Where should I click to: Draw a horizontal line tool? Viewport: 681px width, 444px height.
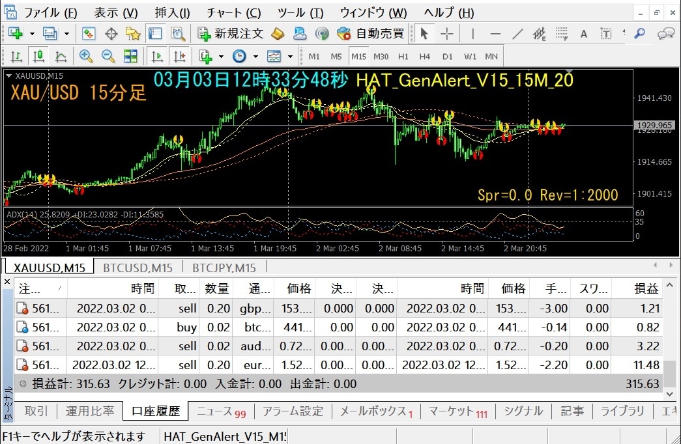pos(495,33)
